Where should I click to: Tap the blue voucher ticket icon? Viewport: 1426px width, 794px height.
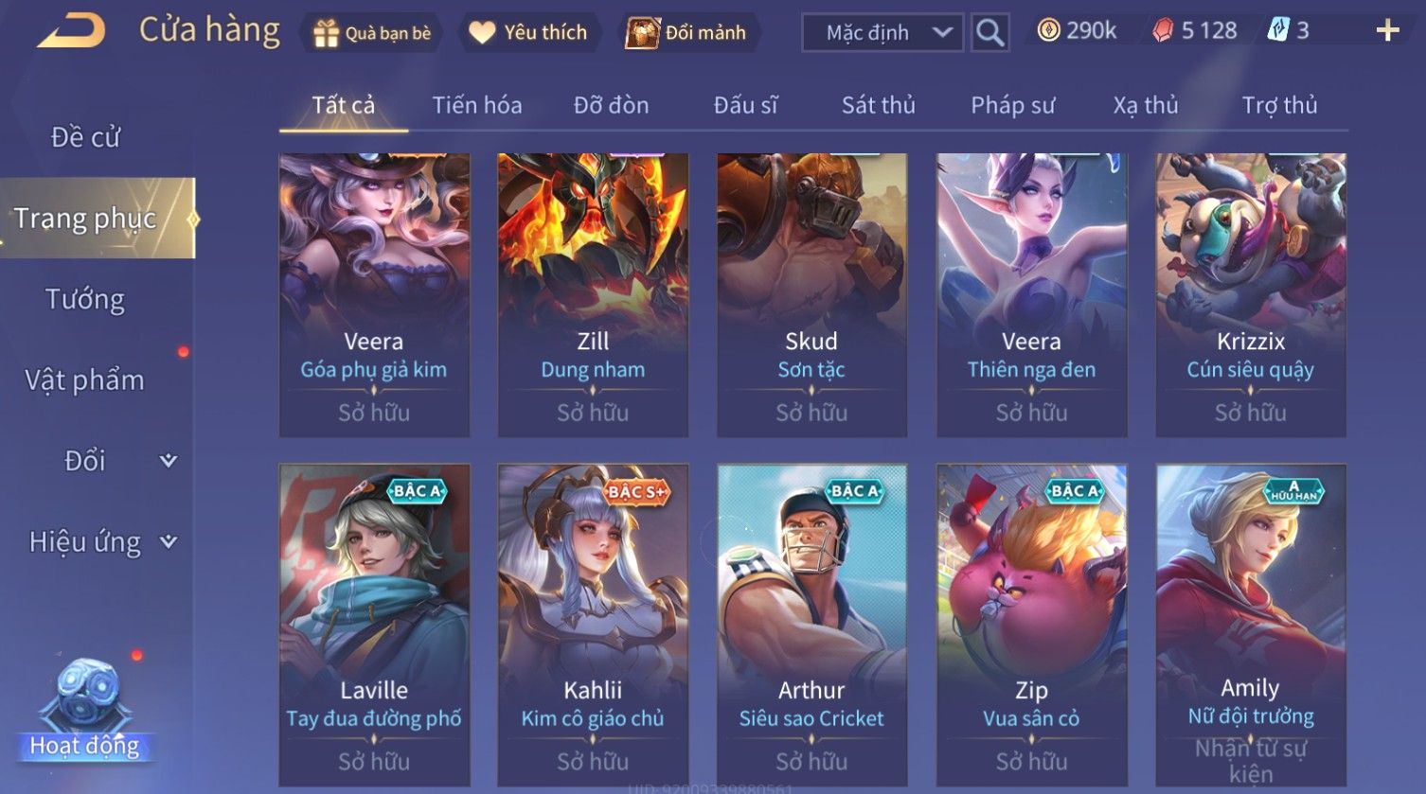tap(1278, 30)
